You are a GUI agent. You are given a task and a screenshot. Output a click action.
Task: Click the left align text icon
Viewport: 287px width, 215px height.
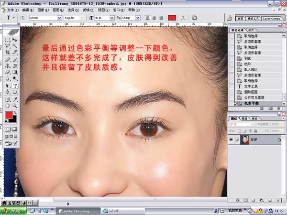(x=148, y=18)
